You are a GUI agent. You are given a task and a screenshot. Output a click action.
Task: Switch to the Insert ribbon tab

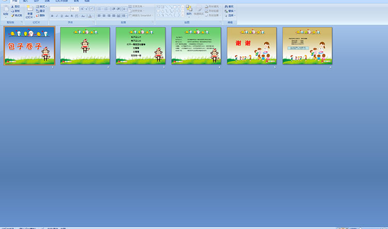[25, 2]
